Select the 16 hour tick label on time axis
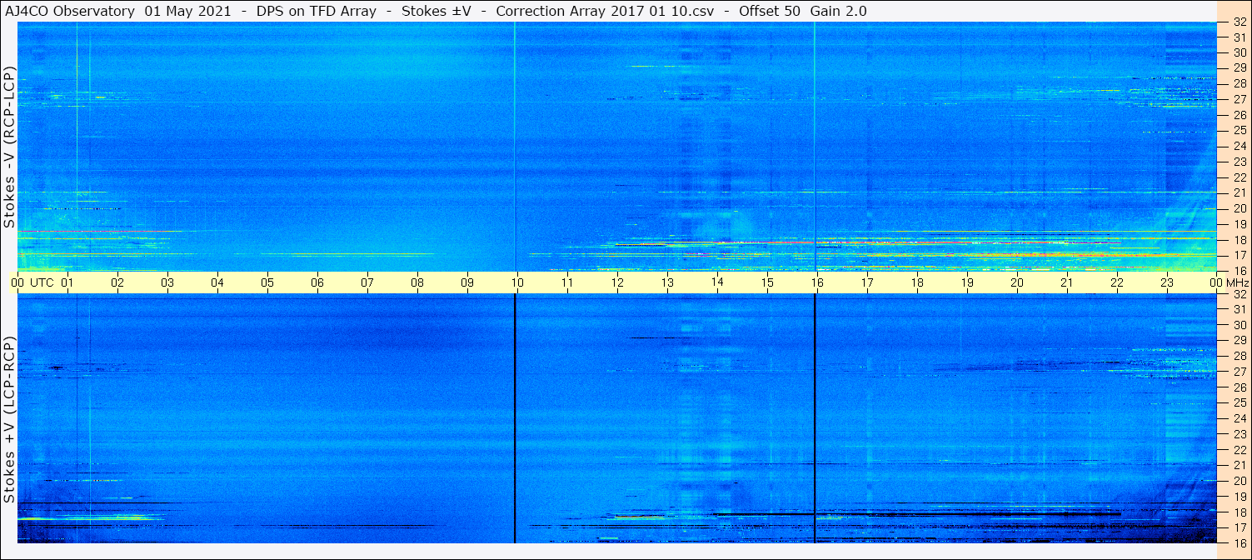The height and width of the screenshot is (560, 1252). click(x=817, y=282)
